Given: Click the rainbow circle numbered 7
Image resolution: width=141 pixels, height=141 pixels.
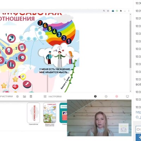Looking at the screenshot, I should 40,23.
